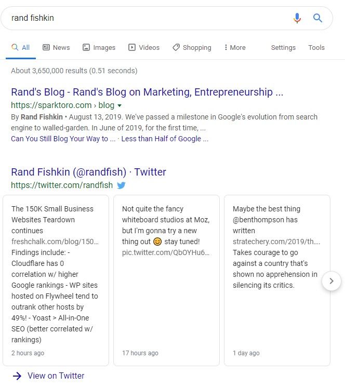Image resolution: width=345 pixels, height=388 pixels.
Task: Open the Settings menu
Action: (283, 47)
